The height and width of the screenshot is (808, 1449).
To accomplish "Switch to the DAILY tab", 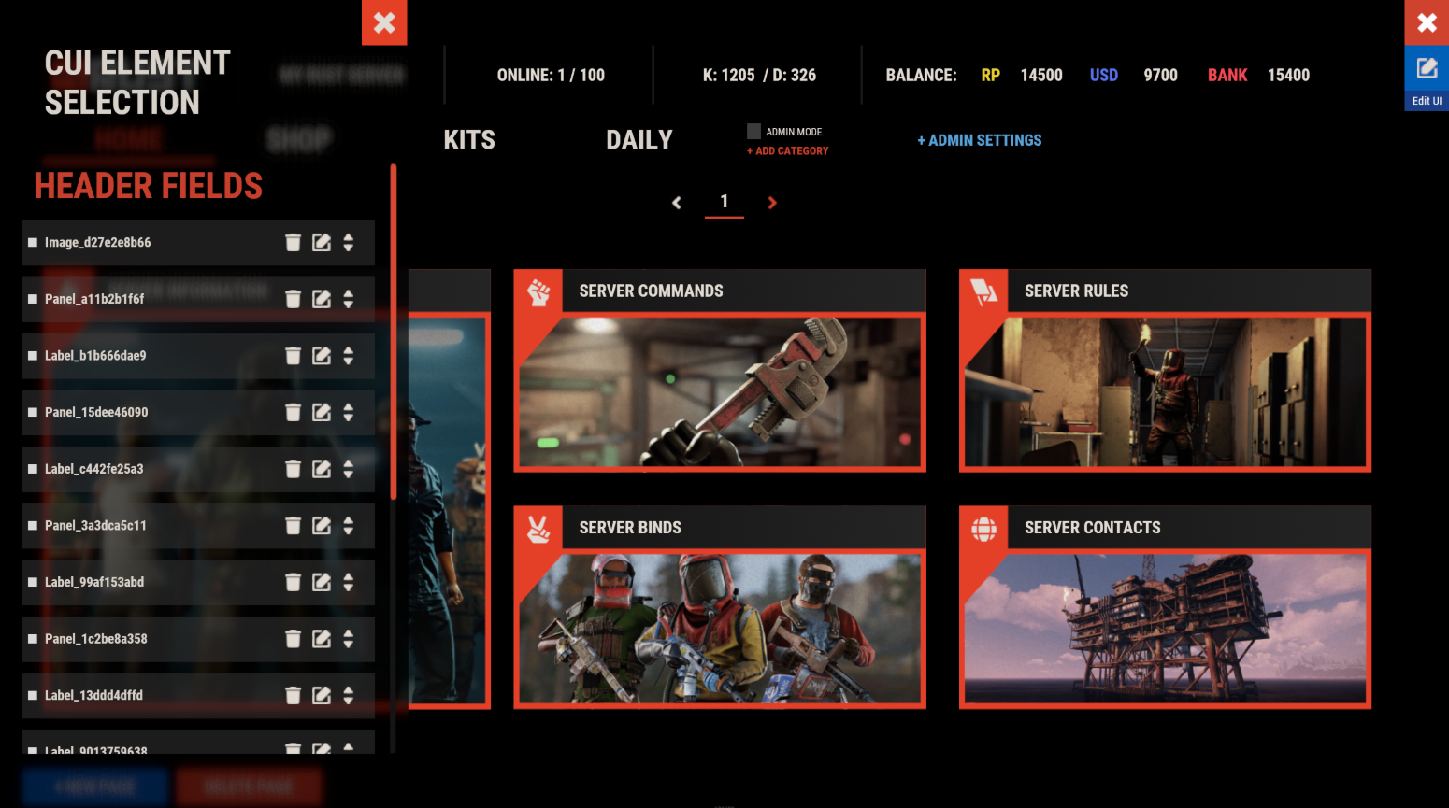I will pos(639,140).
